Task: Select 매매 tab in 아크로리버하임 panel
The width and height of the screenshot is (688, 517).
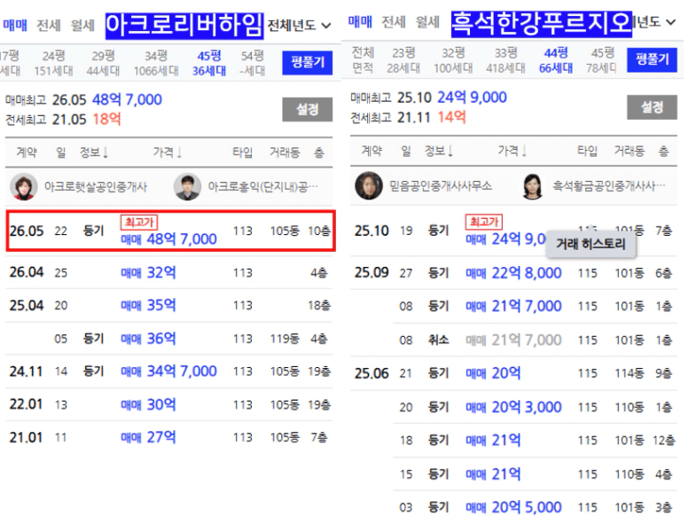Action: pyautogui.click(x=15, y=25)
